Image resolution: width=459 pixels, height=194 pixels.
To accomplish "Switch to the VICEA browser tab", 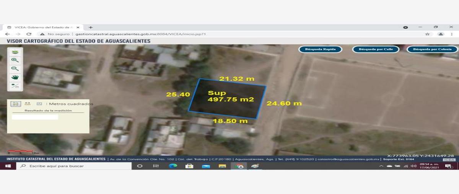I will point(42,28).
